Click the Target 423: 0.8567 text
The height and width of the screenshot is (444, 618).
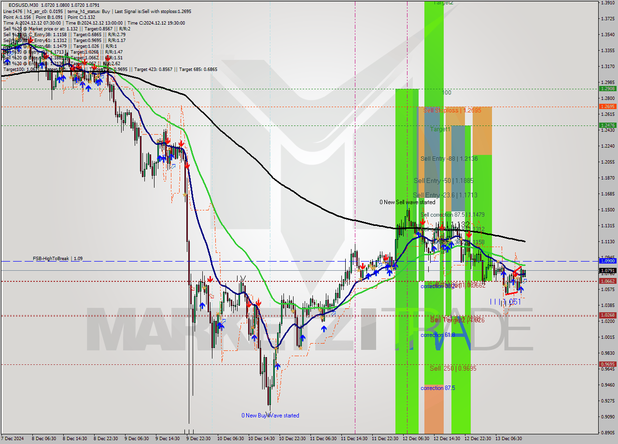click(154, 69)
